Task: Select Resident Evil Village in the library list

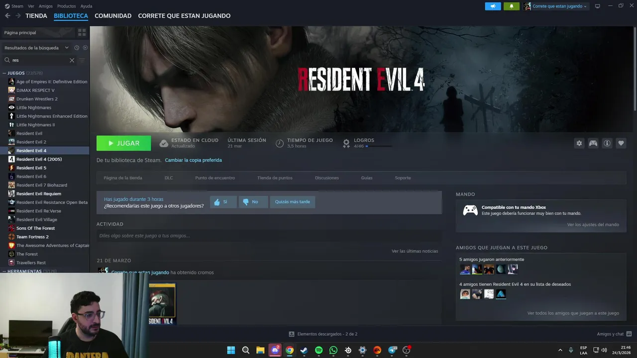Action: (x=36, y=220)
